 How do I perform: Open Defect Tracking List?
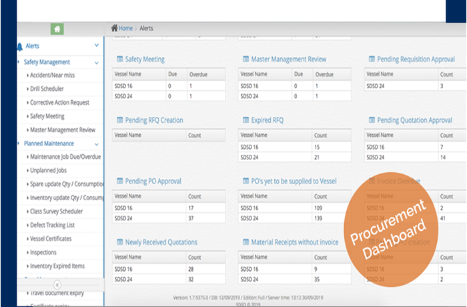click(52, 225)
